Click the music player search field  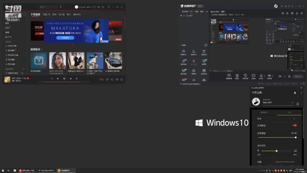(49, 7)
